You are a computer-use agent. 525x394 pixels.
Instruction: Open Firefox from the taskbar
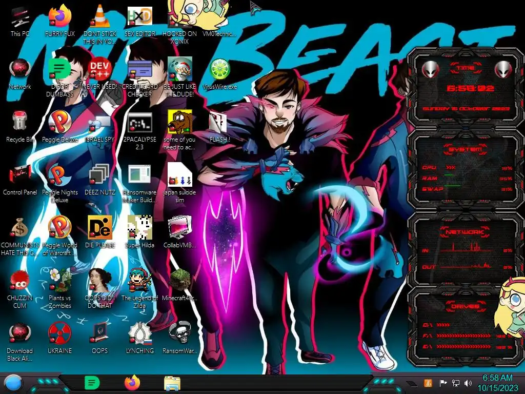132,383
